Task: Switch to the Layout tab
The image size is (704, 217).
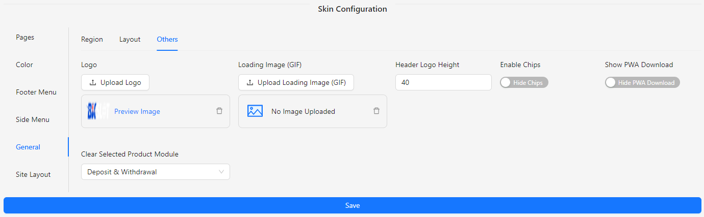Action: pos(130,39)
